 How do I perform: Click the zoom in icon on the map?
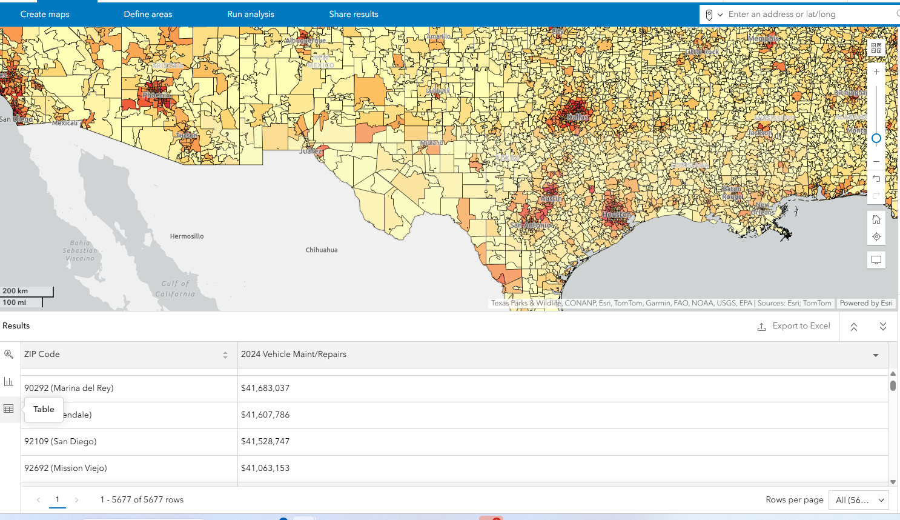pyautogui.click(x=876, y=72)
